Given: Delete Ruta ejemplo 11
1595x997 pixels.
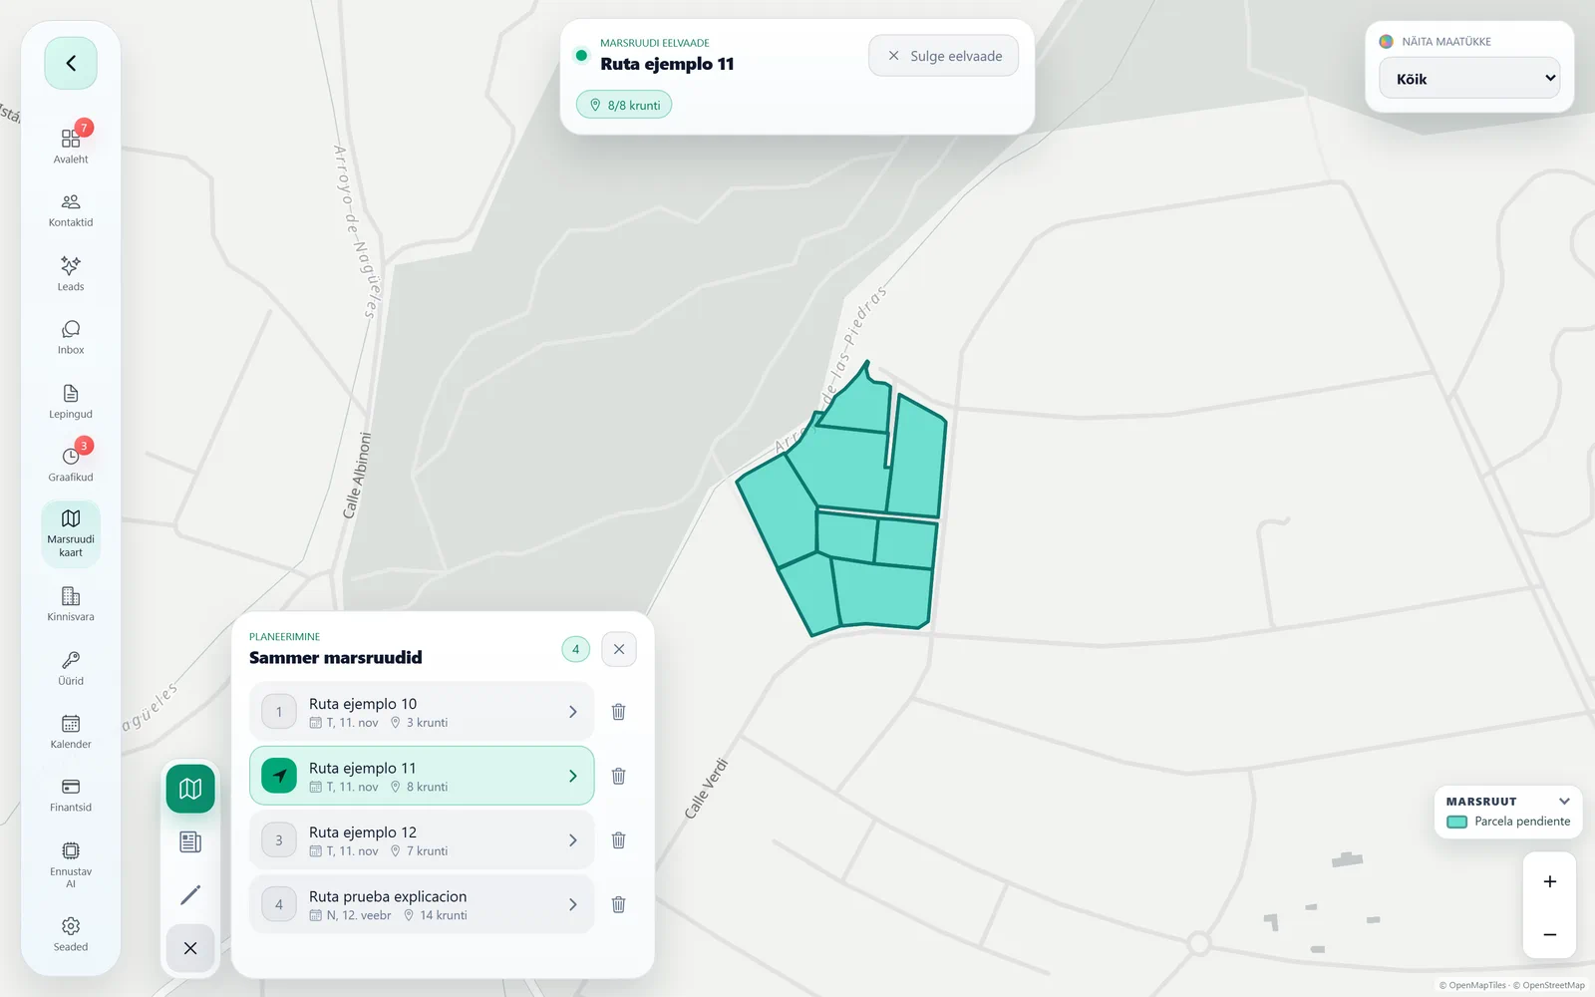Looking at the screenshot, I should (x=618, y=776).
